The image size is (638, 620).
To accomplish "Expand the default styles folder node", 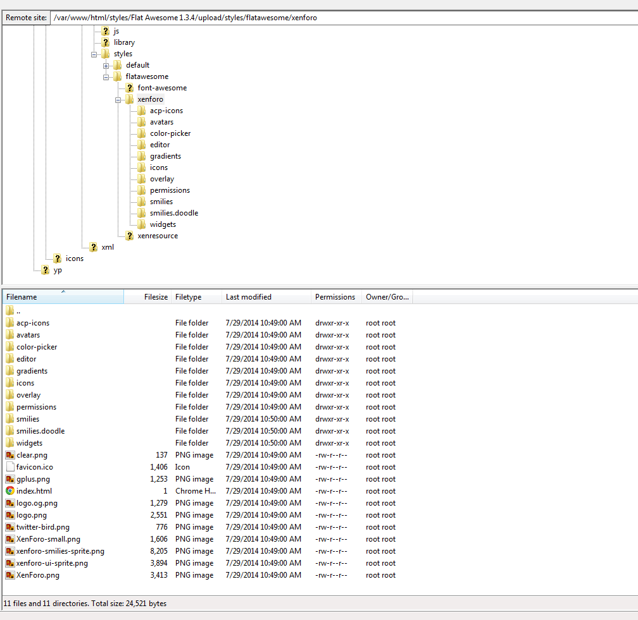I will pos(106,66).
